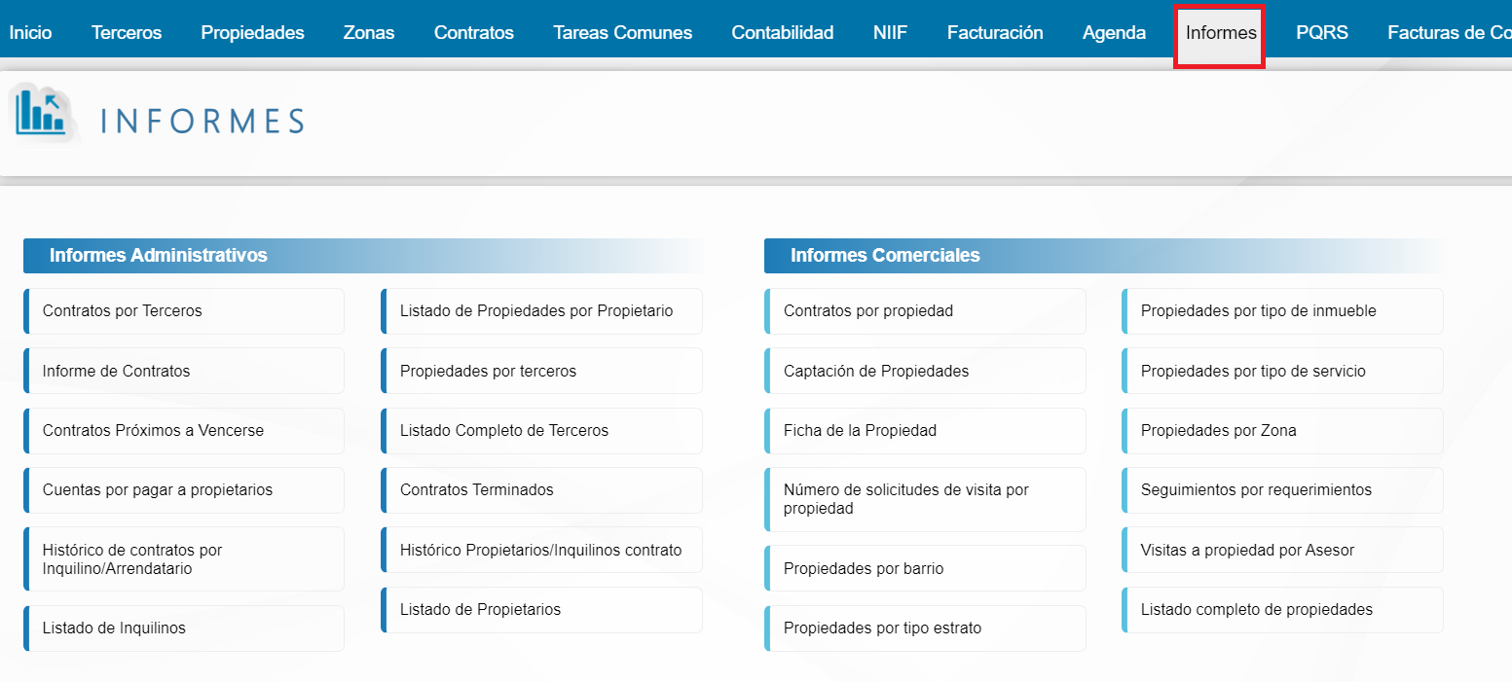Image resolution: width=1512 pixels, height=682 pixels.
Task: Open the Listado de Propietarios report
Action: coord(541,610)
